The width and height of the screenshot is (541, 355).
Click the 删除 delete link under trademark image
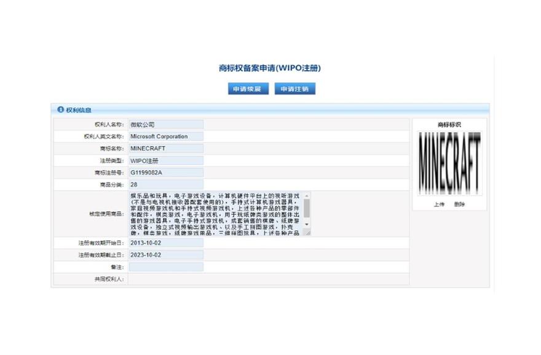[x=459, y=204]
